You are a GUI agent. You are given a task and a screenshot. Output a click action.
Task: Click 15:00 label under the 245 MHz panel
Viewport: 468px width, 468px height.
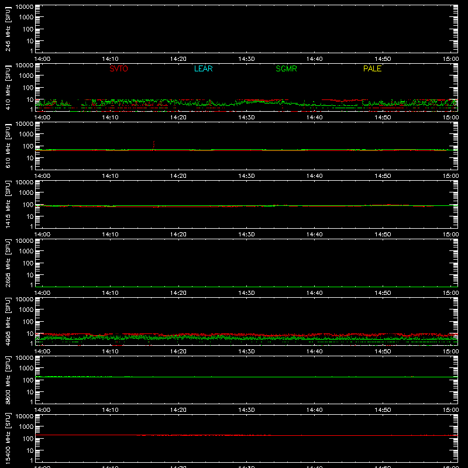pyautogui.click(x=450, y=59)
